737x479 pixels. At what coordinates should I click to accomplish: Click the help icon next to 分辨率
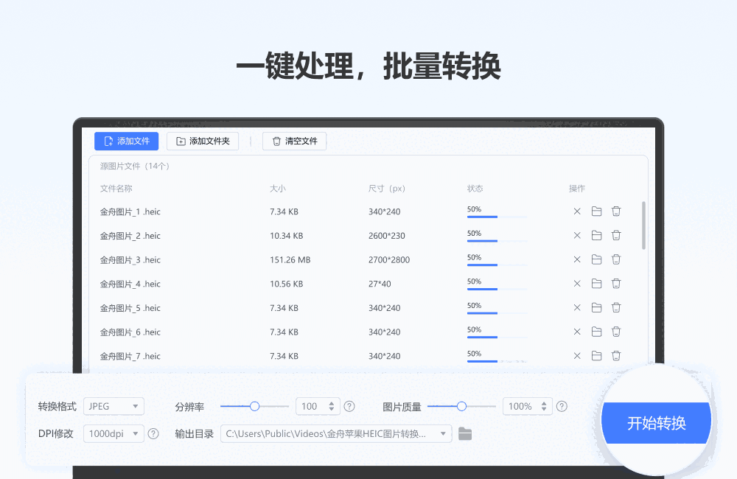click(x=349, y=406)
